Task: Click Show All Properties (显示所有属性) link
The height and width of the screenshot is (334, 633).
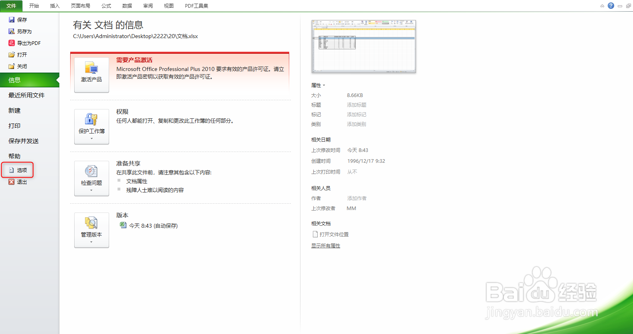Action: (326, 246)
